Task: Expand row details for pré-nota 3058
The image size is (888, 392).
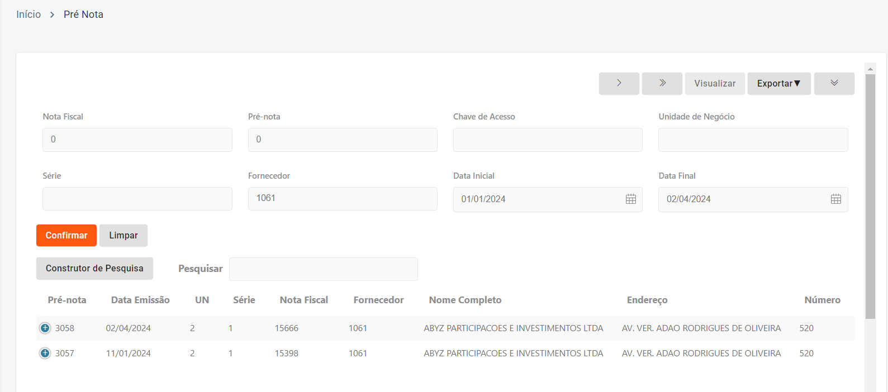Action: [45, 328]
